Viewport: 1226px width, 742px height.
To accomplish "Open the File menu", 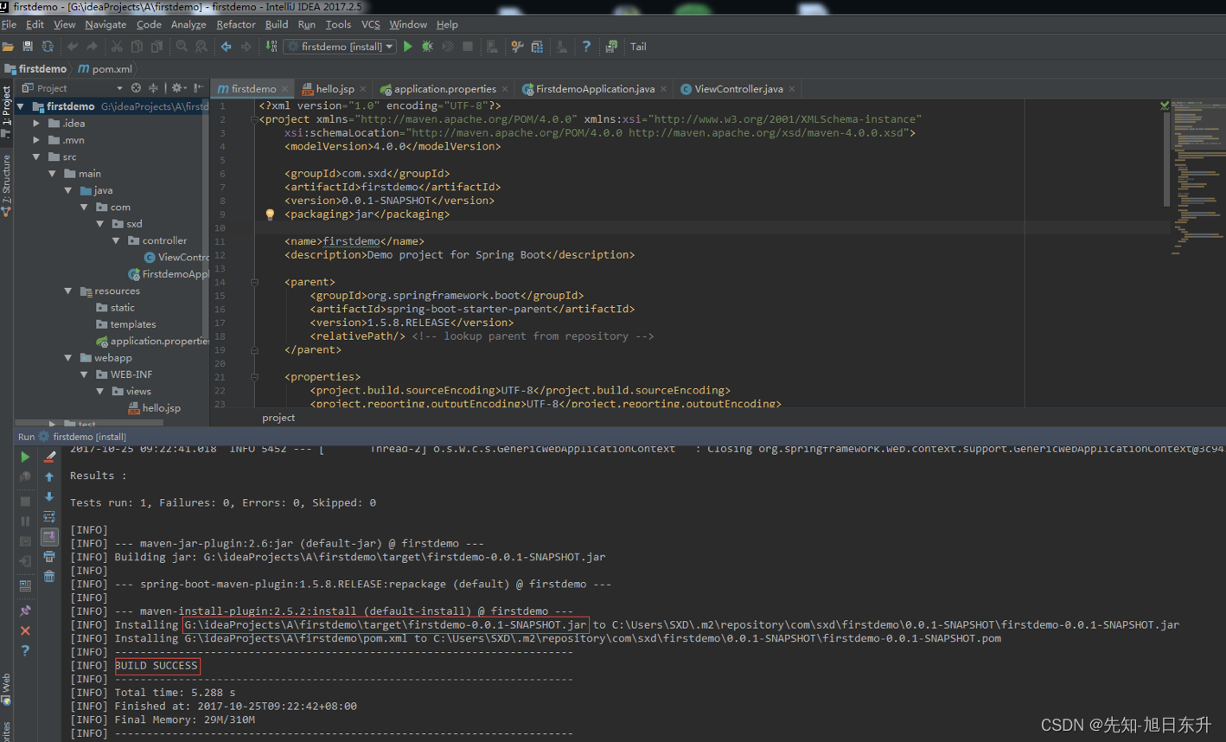I will tap(10, 24).
